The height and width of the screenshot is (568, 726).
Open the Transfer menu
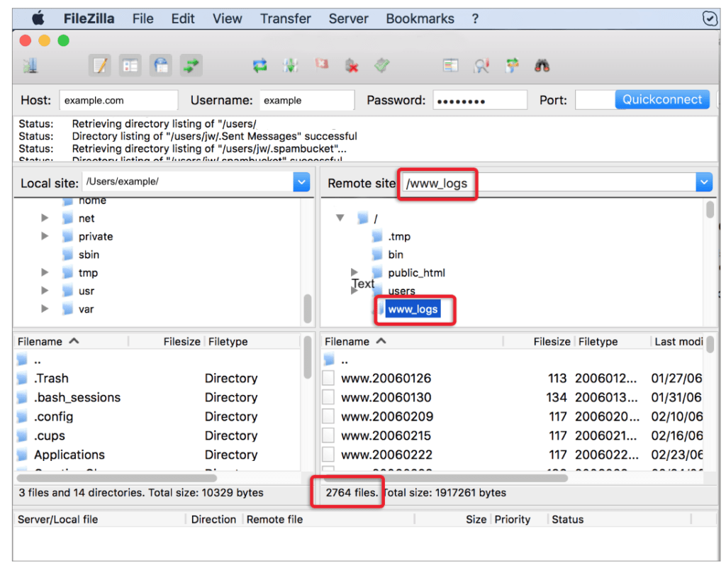285,18
